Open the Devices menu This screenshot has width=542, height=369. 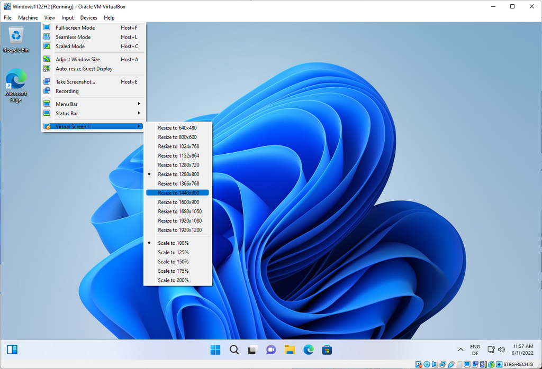pos(88,17)
